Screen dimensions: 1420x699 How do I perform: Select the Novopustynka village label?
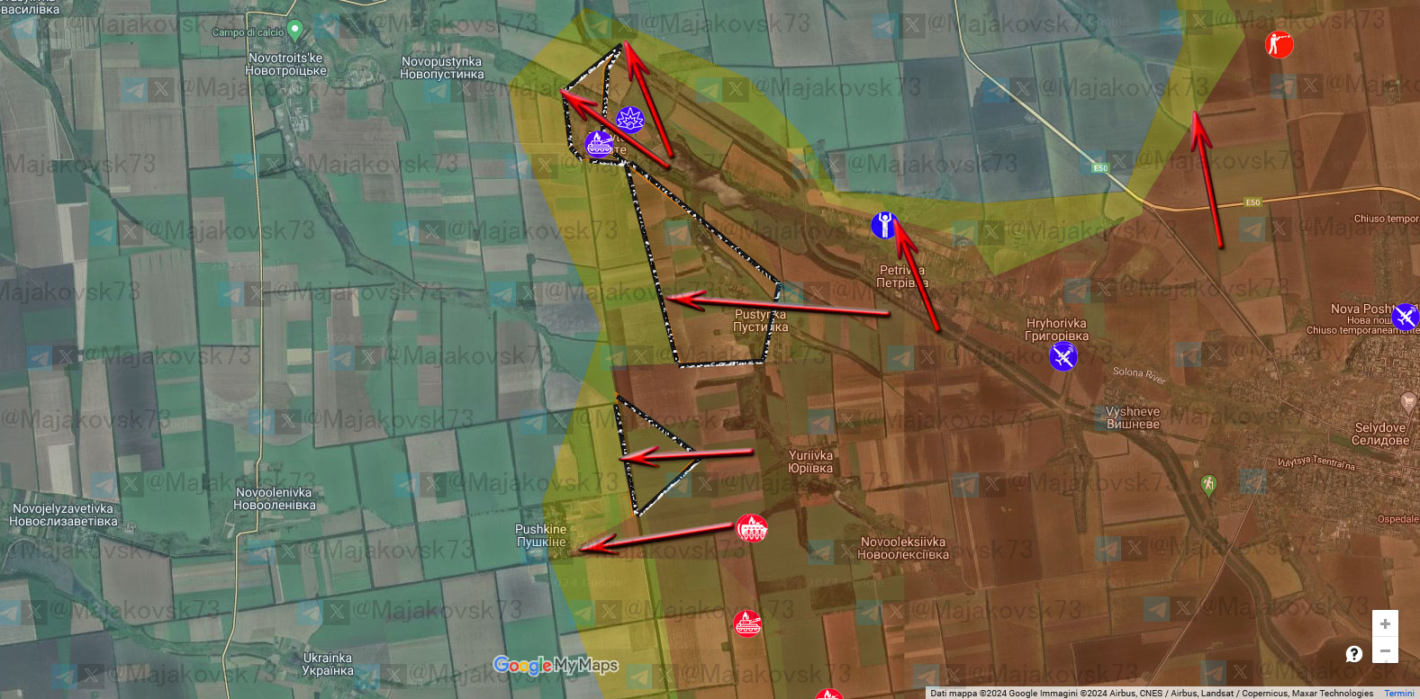coord(442,68)
